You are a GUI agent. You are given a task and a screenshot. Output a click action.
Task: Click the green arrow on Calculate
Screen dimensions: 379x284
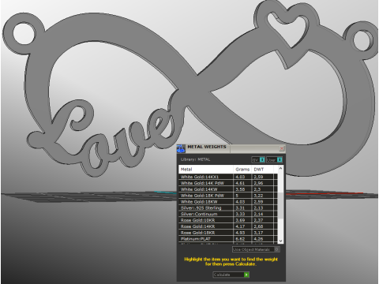(246, 275)
